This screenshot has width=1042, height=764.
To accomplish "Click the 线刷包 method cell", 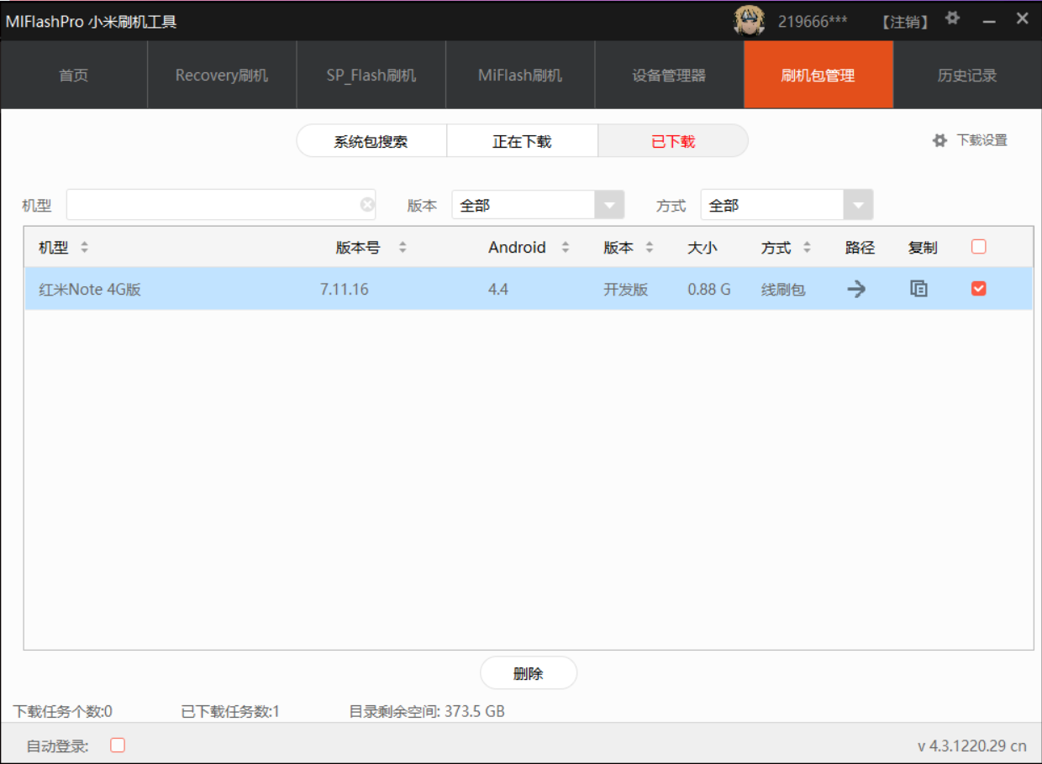I will click(x=783, y=290).
